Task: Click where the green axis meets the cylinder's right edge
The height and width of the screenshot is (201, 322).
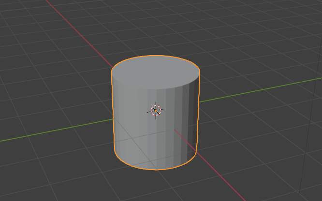Action: 199,102
